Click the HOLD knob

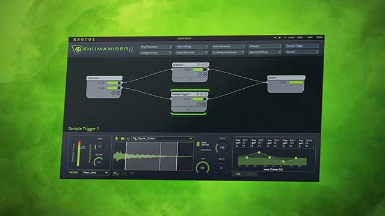click(100, 146)
